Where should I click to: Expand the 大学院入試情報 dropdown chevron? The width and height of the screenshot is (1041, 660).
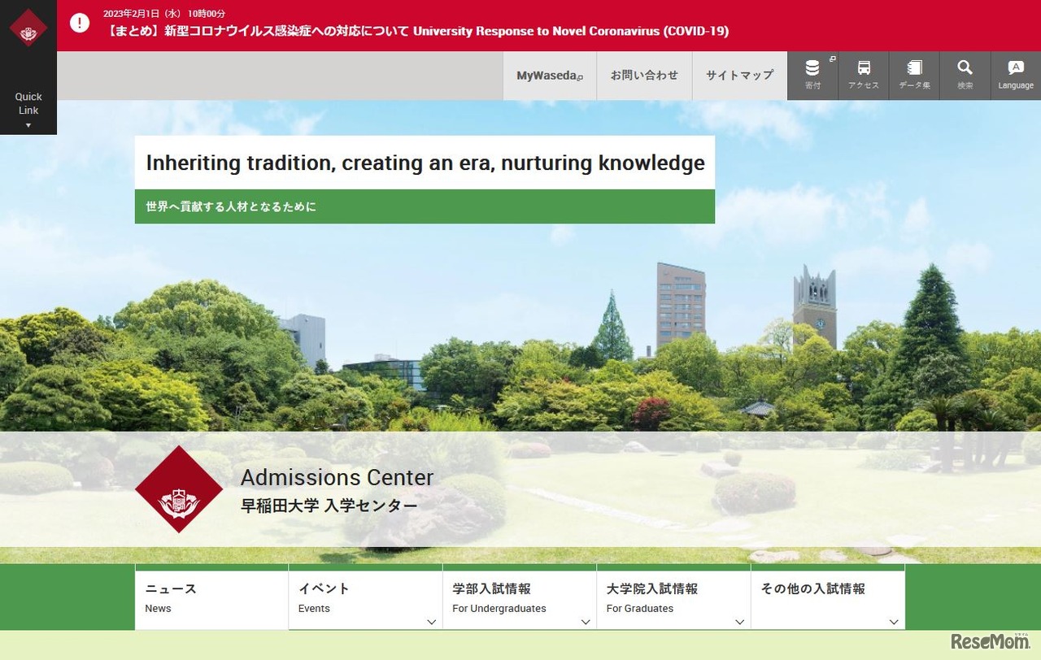coord(739,622)
